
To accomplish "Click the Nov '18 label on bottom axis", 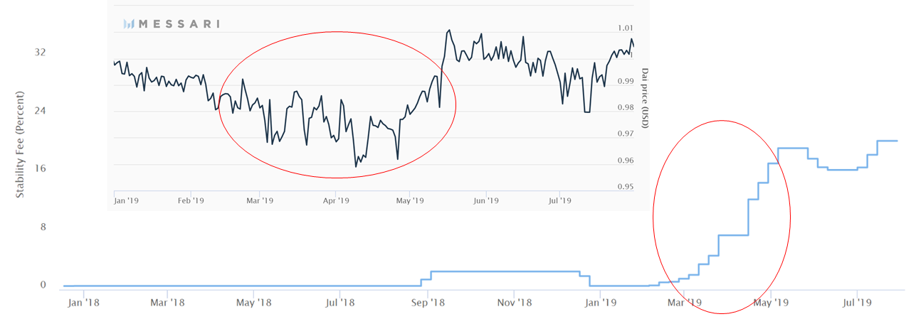I will coord(515,303).
